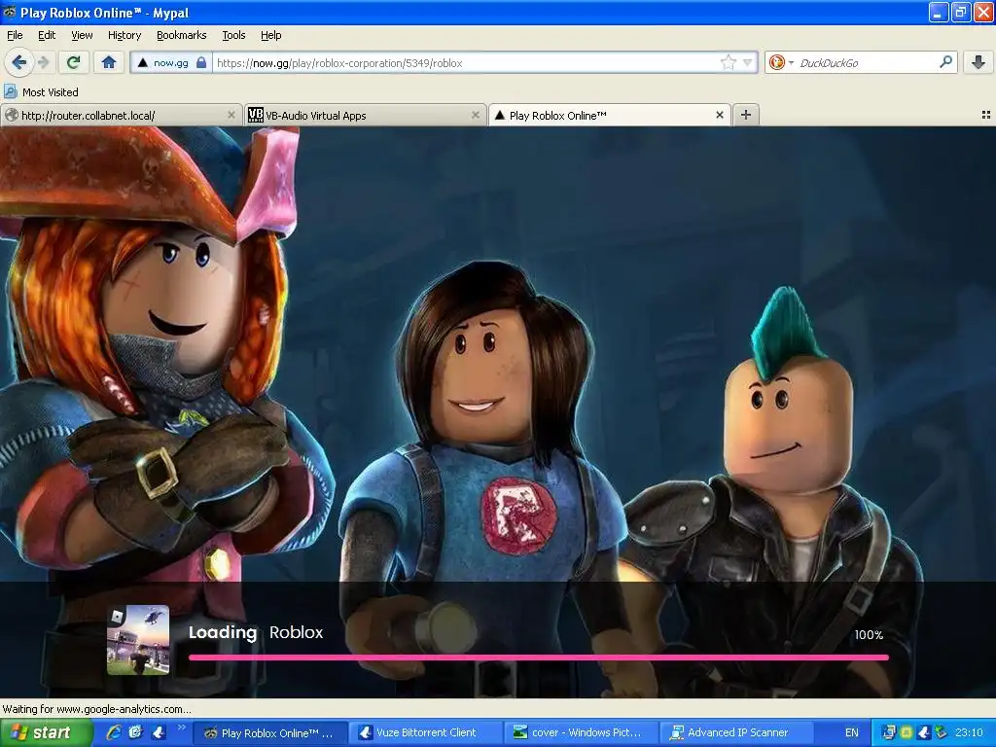The width and height of the screenshot is (996, 747).
Task: Switch to Advanced IP Scanner taskbar button
Action: 736,733
